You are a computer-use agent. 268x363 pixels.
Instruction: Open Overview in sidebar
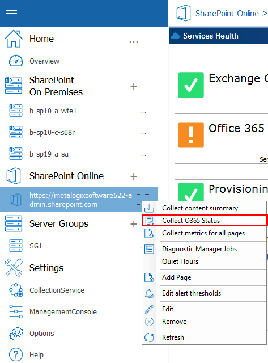pos(44,61)
